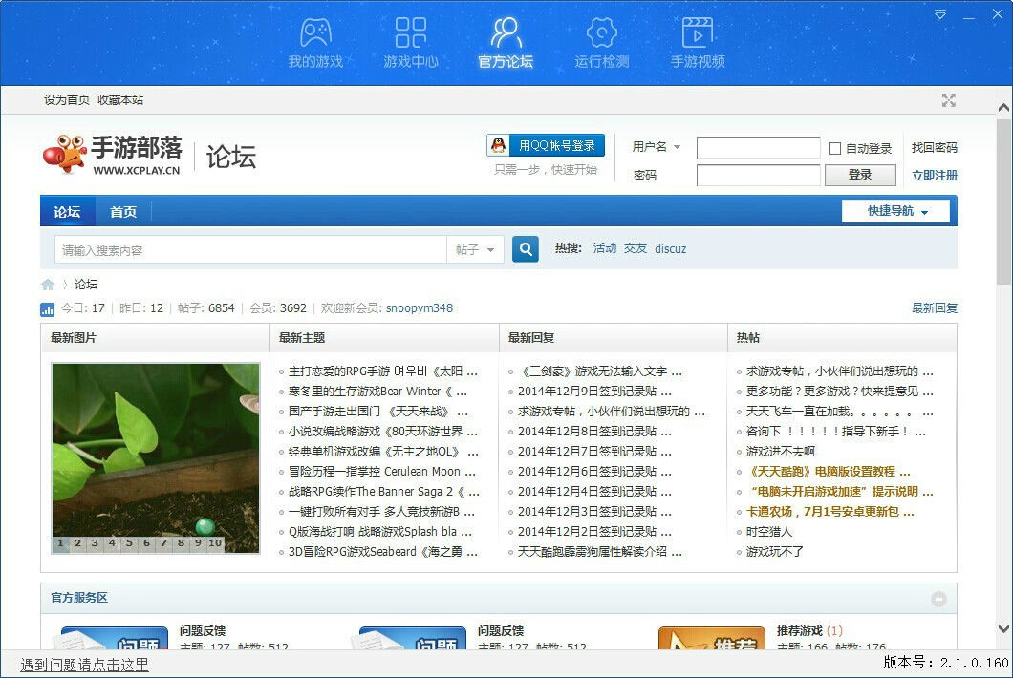Open the 帖子 search type dropdown
1013x678 pixels.
point(476,247)
